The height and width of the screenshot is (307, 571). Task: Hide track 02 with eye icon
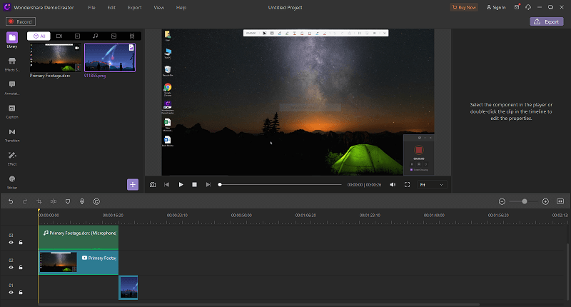[x=11, y=267]
